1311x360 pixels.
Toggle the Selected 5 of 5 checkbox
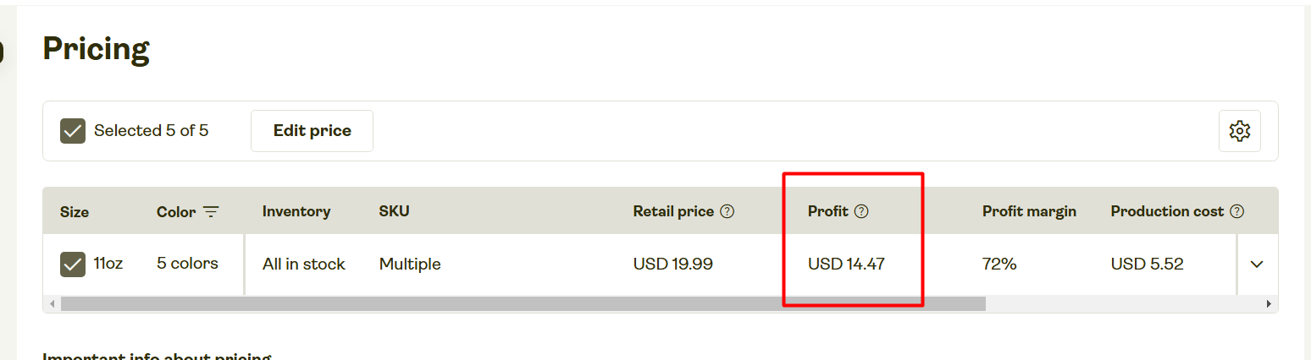pyautogui.click(x=73, y=131)
